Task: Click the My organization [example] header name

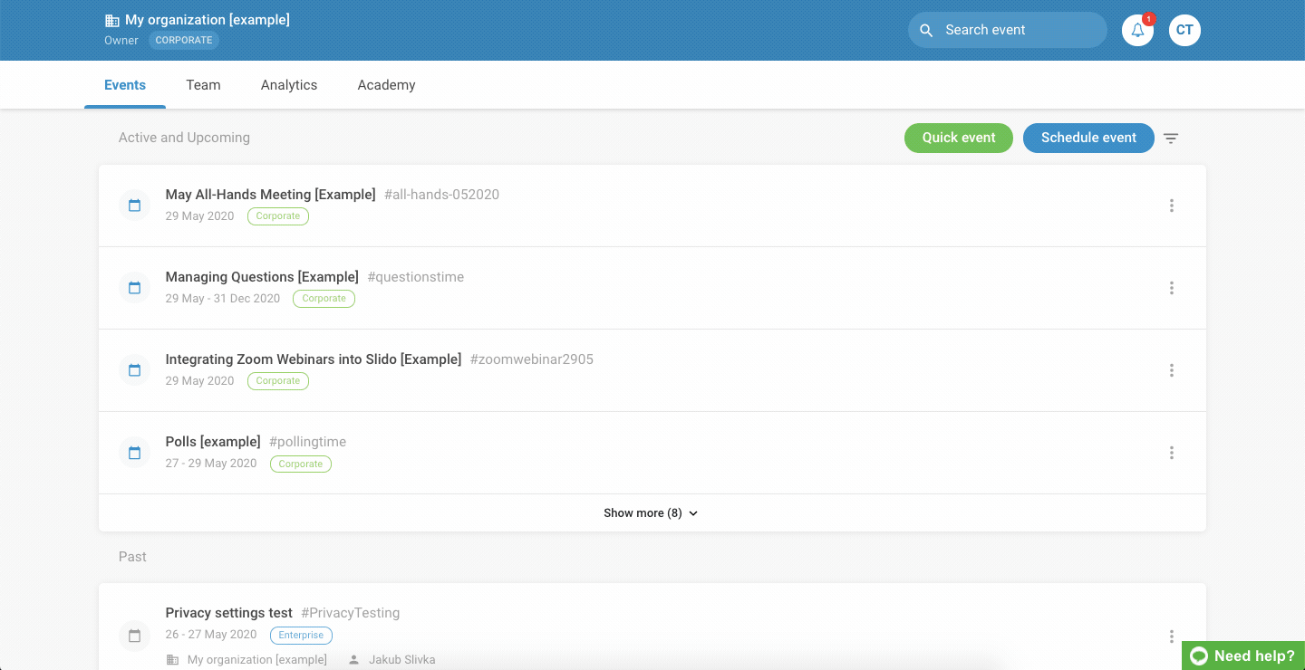Action: [208, 20]
